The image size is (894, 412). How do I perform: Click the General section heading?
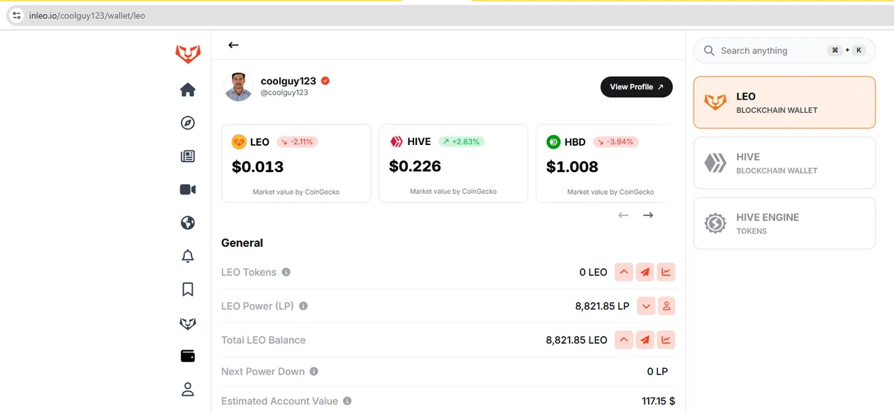tap(242, 243)
